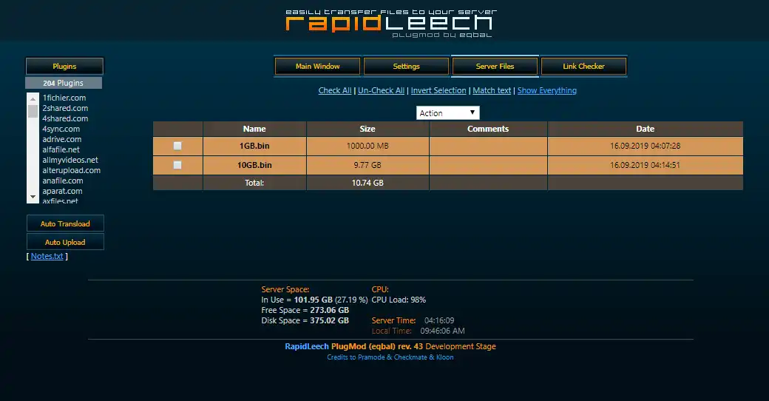Tick the checkbox for 1GB.bin
This screenshot has width=769, height=401.
(177, 146)
